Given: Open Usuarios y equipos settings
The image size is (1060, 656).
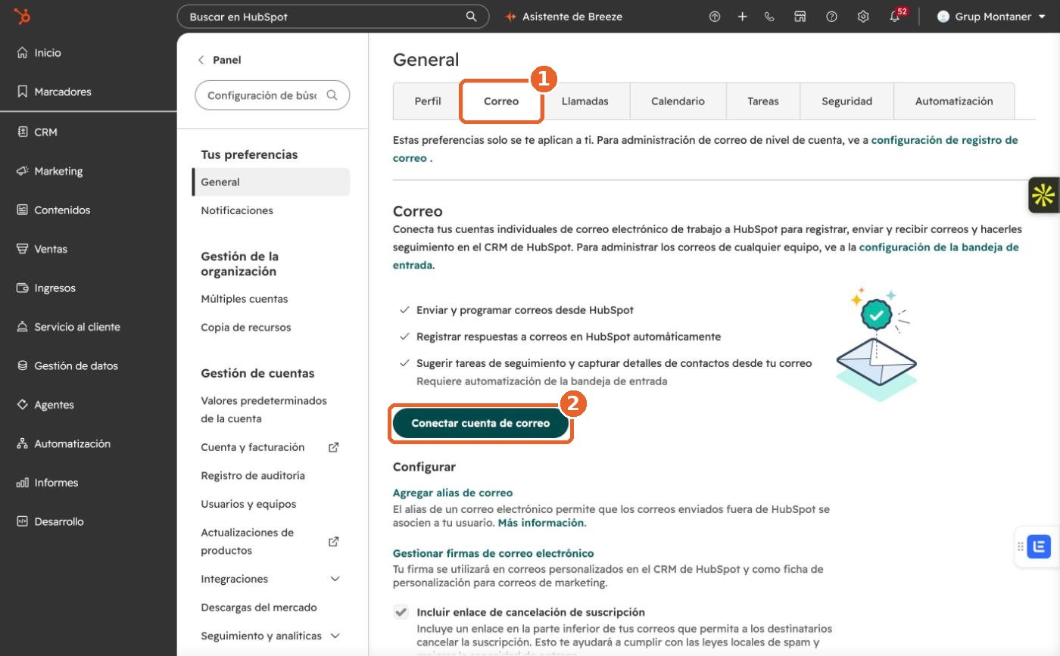Looking at the screenshot, I should 248,504.
